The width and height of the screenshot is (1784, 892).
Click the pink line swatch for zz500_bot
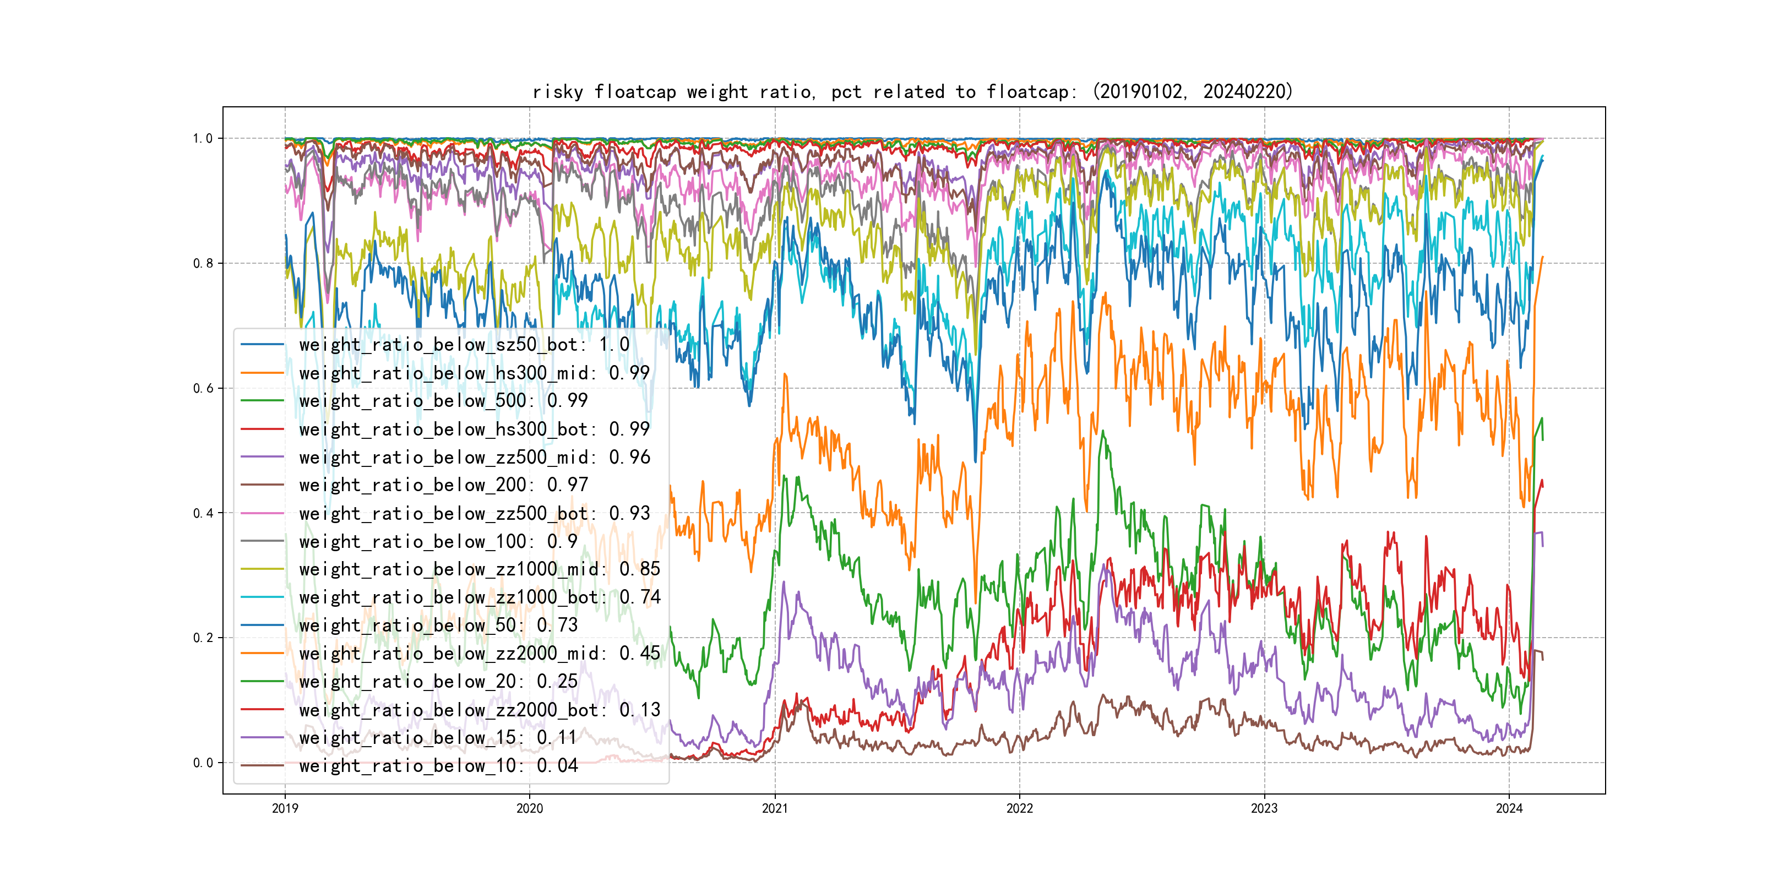[263, 513]
